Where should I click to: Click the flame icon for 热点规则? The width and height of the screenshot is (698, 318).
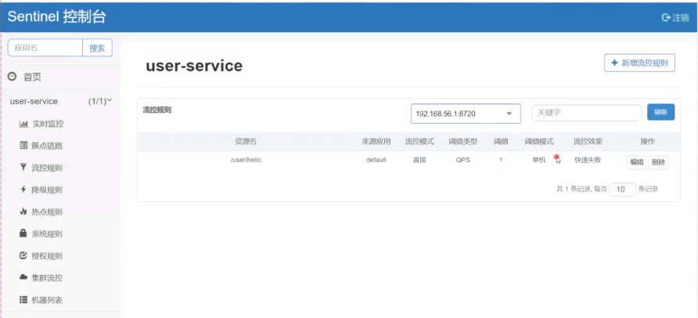pyautogui.click(x=23, y=211)
